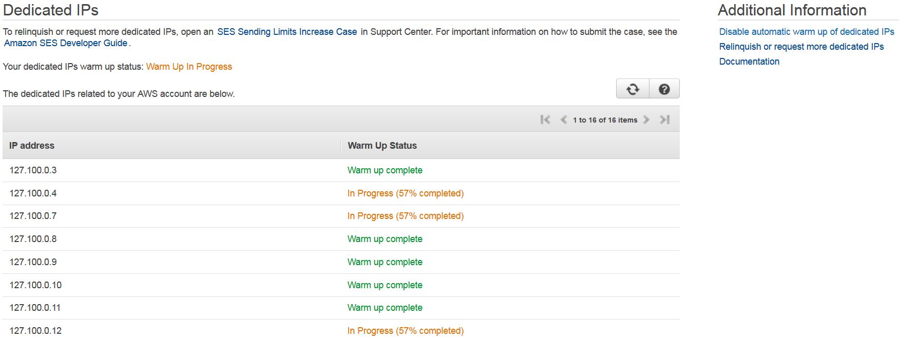Click the 1 to 16 of 16 items label
Image resolution: width=899 pixels, height=340 pixels.
tap(605, 120)
